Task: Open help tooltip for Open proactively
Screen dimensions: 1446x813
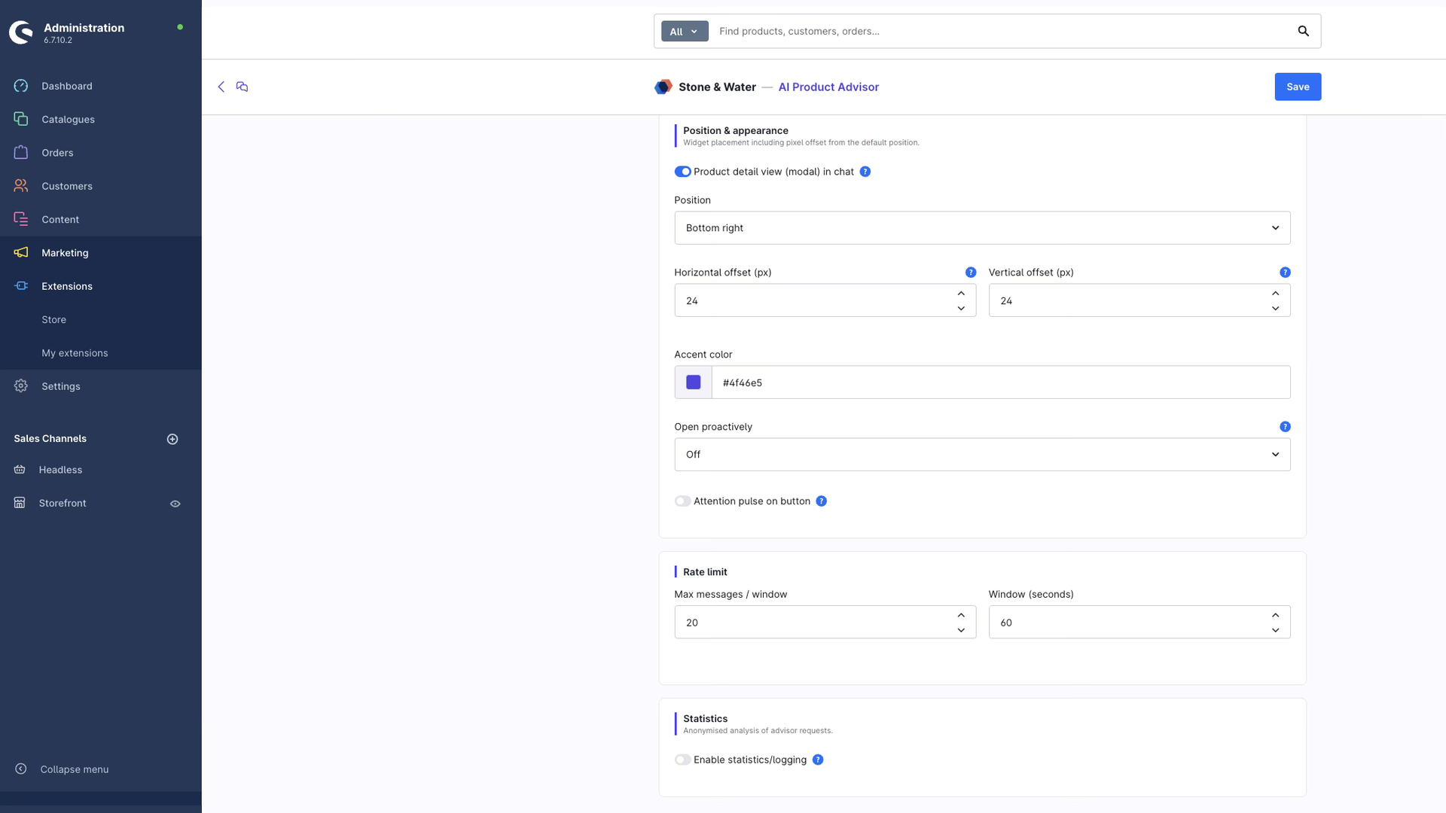Action: tap(1285, 427)
